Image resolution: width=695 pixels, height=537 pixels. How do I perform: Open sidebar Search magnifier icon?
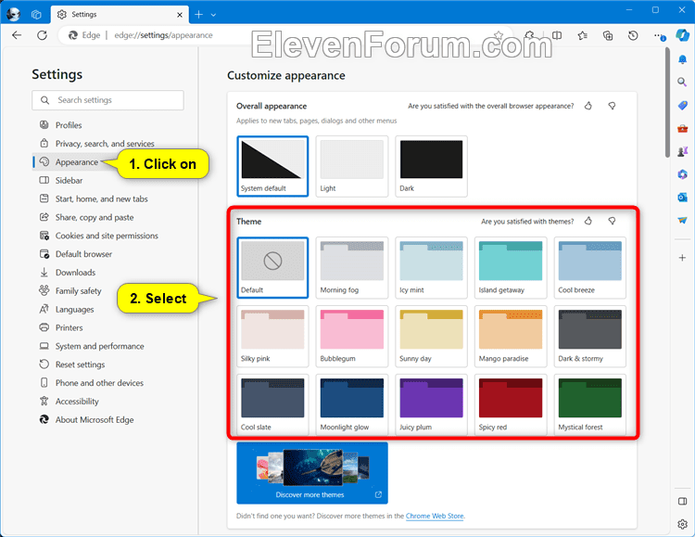683,82
